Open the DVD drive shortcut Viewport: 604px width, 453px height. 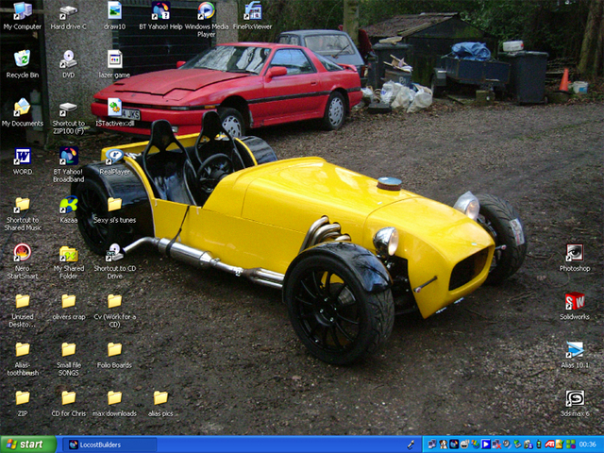click(68, 64)
